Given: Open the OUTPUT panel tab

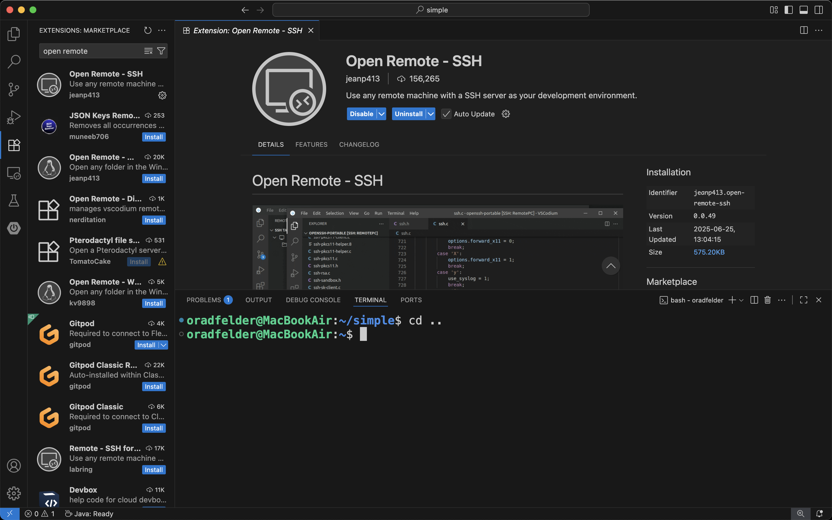Looking at the screenshot, I should pyautogui.click(x=259, y=300).
